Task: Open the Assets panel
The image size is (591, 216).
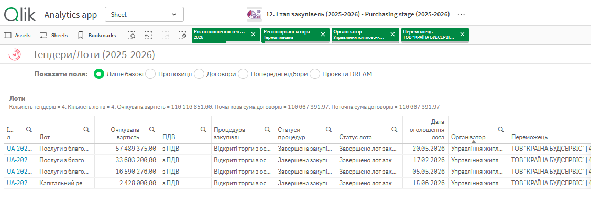Action: pos(17,36)
